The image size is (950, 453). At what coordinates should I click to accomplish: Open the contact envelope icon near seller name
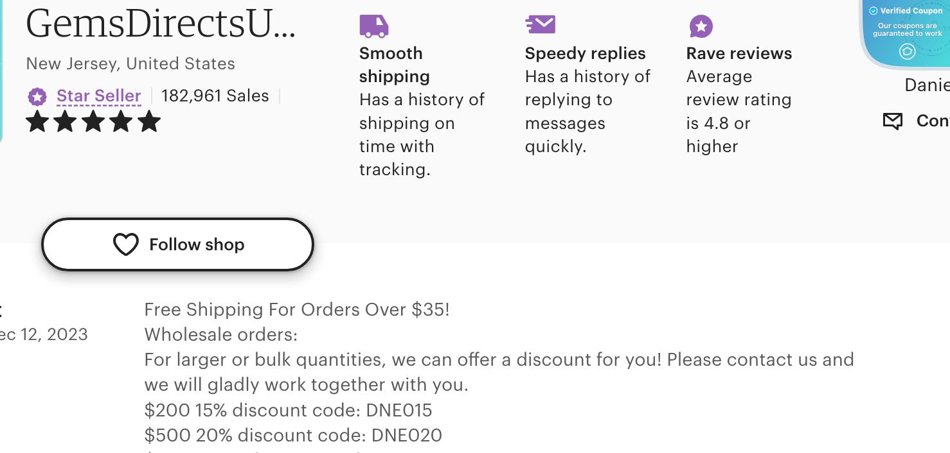click(892, 121)
